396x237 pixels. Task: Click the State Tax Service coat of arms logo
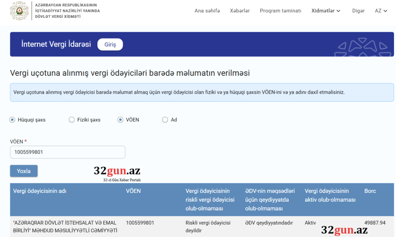(19, 11)
